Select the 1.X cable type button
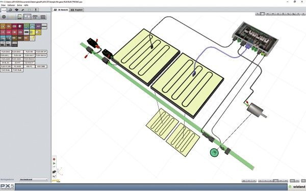This screenshot has width=306, height=191. click(x=35, y=17)
